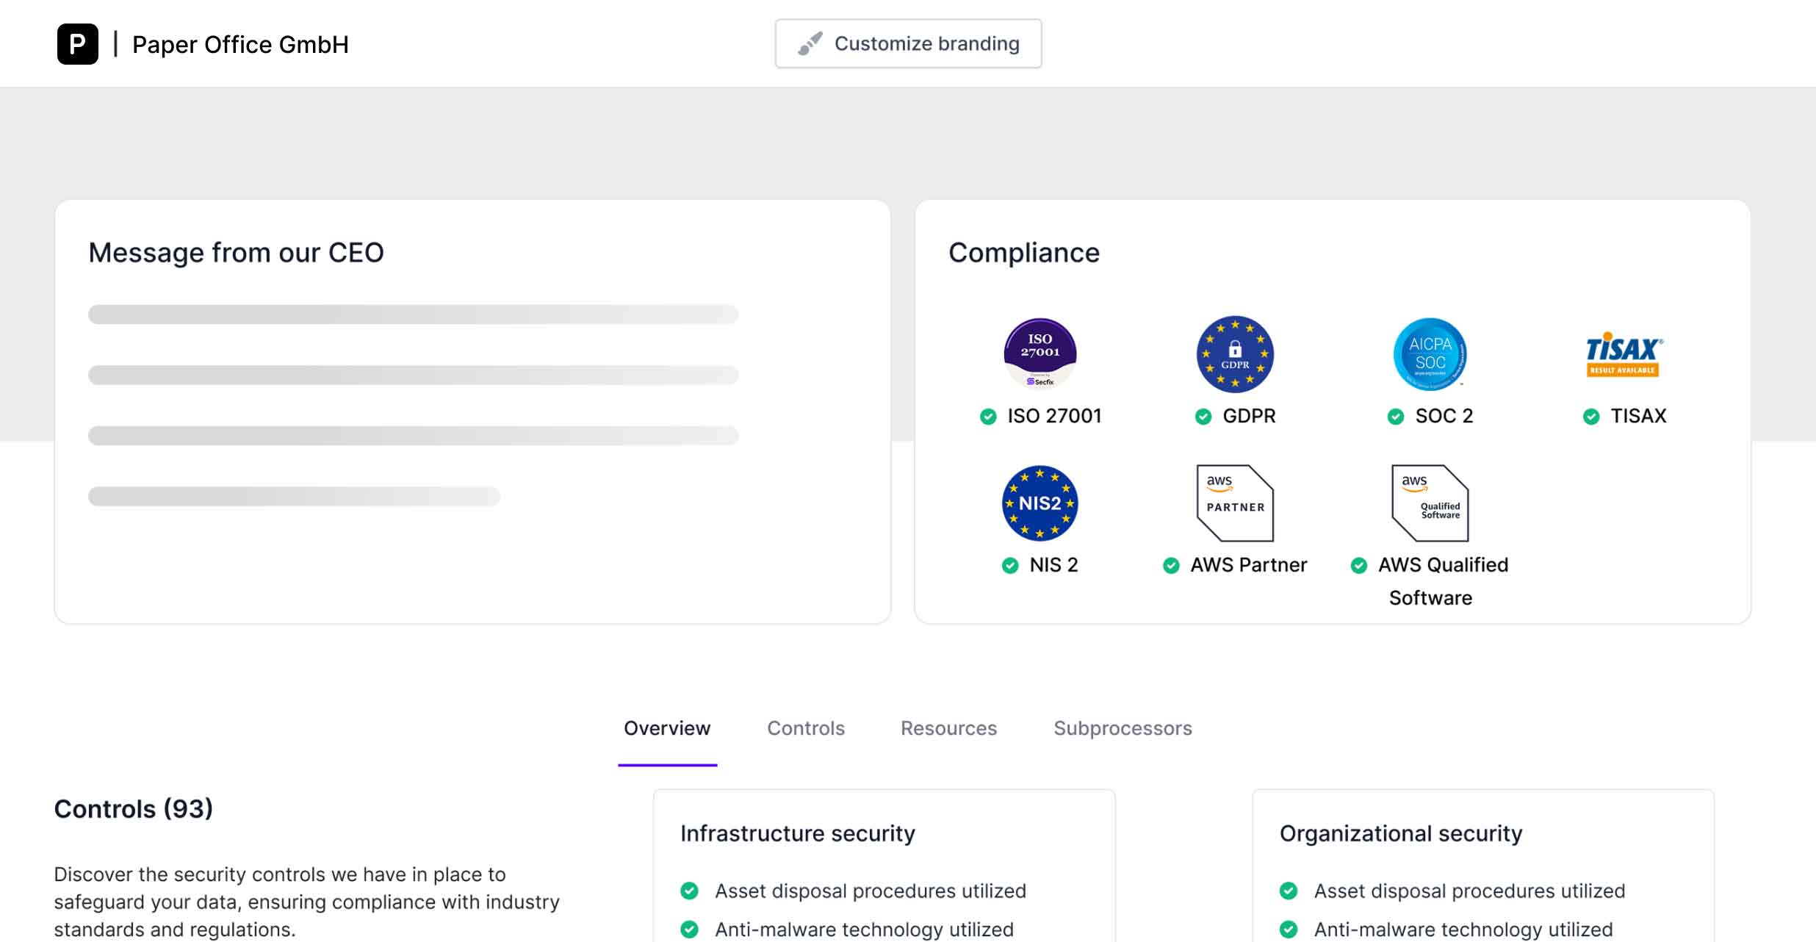Click the black P company logo
The image size is (1816, 942).
coord(78,44)
